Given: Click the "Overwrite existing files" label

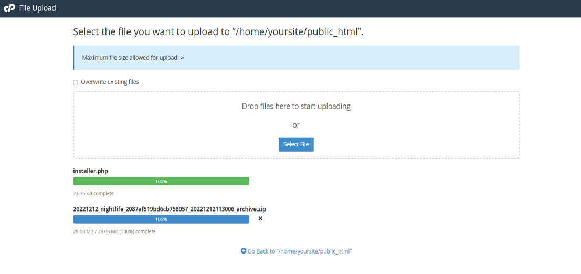Looking at the screenshot, I should pos(110,82).
